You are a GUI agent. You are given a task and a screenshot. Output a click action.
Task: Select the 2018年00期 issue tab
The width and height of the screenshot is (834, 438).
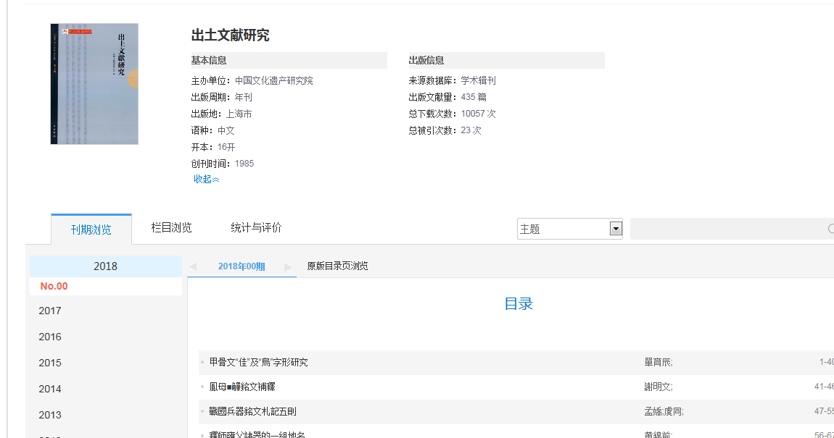(241, 266)
